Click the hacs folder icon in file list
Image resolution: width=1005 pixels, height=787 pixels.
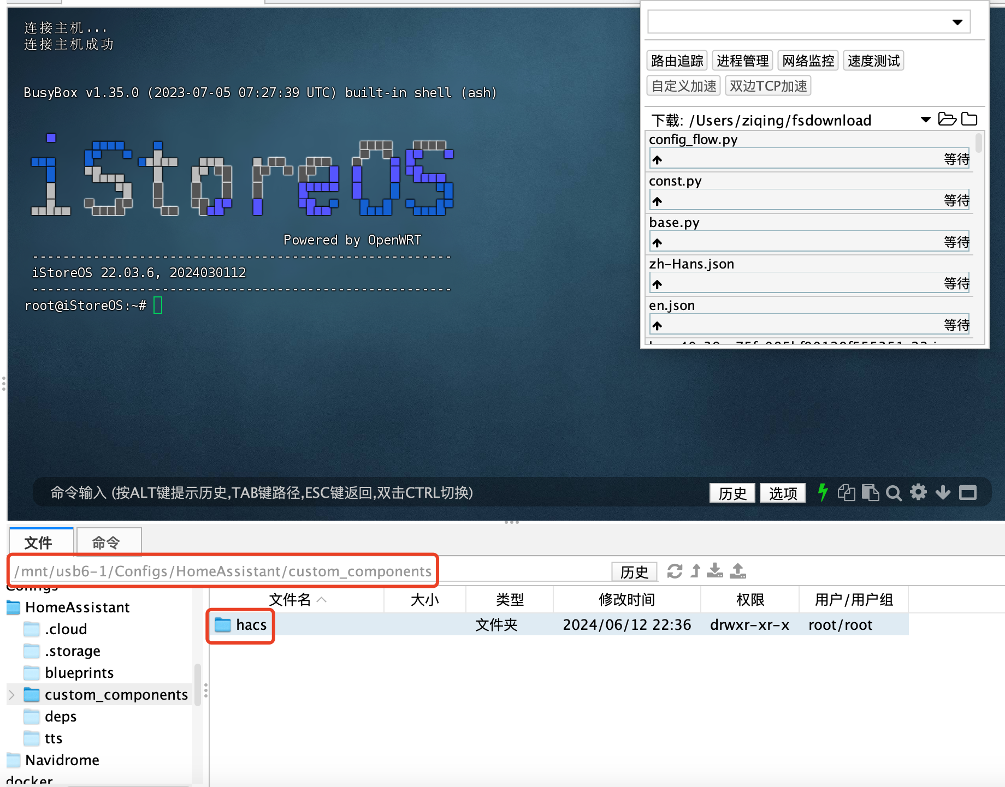(x=223, y=625)
